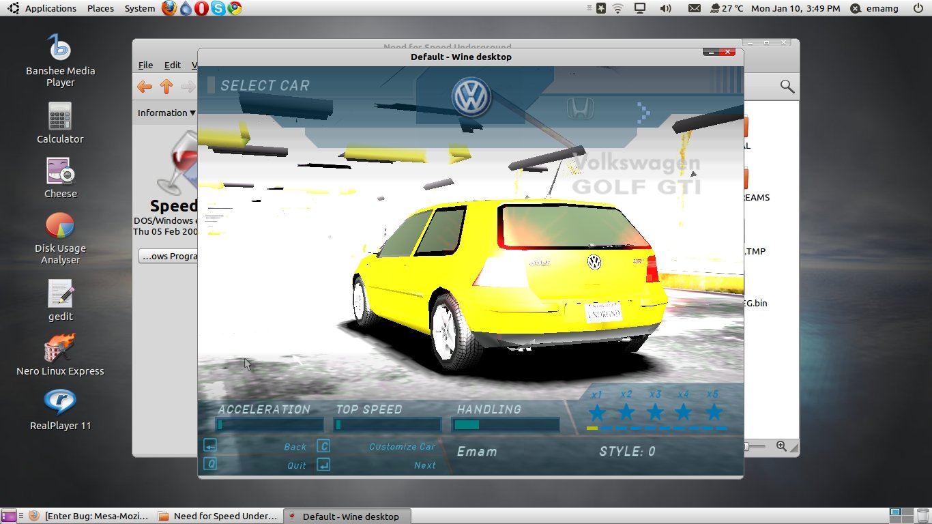The width and height of the screenshot is (932, 524).
Task: Open the Nero Linux Express desktop icon
Action: 60,349
